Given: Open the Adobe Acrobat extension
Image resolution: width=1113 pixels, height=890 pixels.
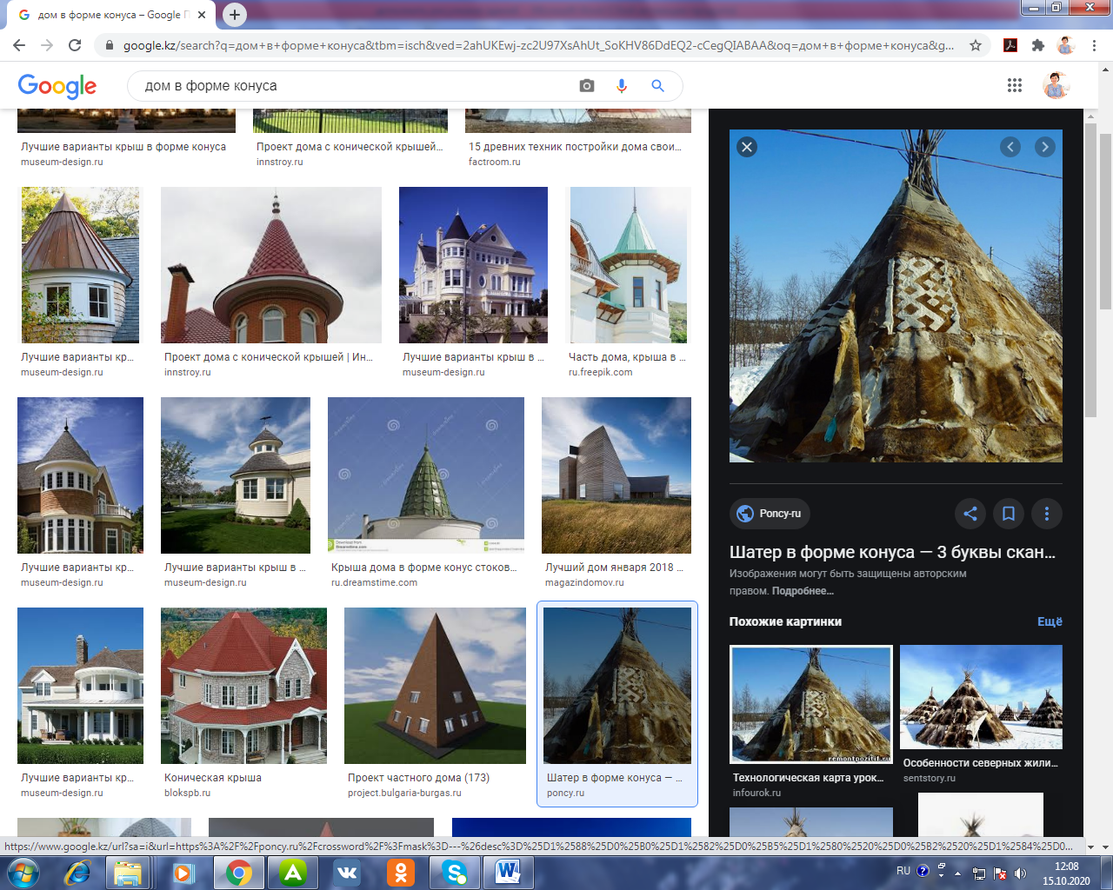Looking at the screenshot, I should point(1010,45).
